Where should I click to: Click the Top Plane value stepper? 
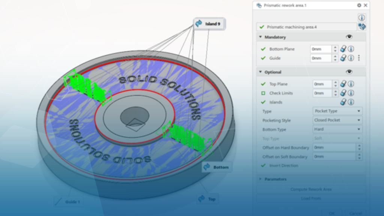click(x=336, y=84)
